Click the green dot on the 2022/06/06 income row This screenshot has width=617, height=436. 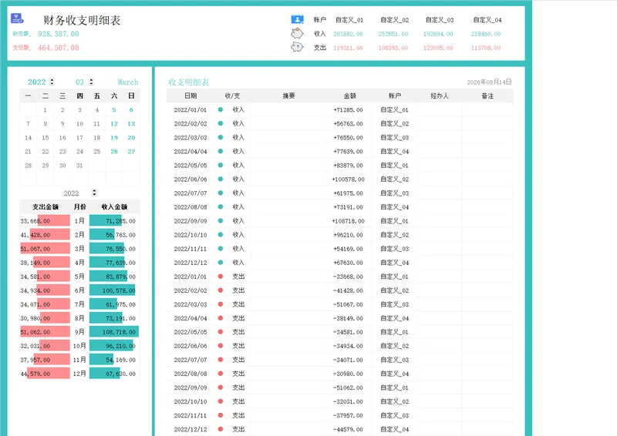[221, 179]
